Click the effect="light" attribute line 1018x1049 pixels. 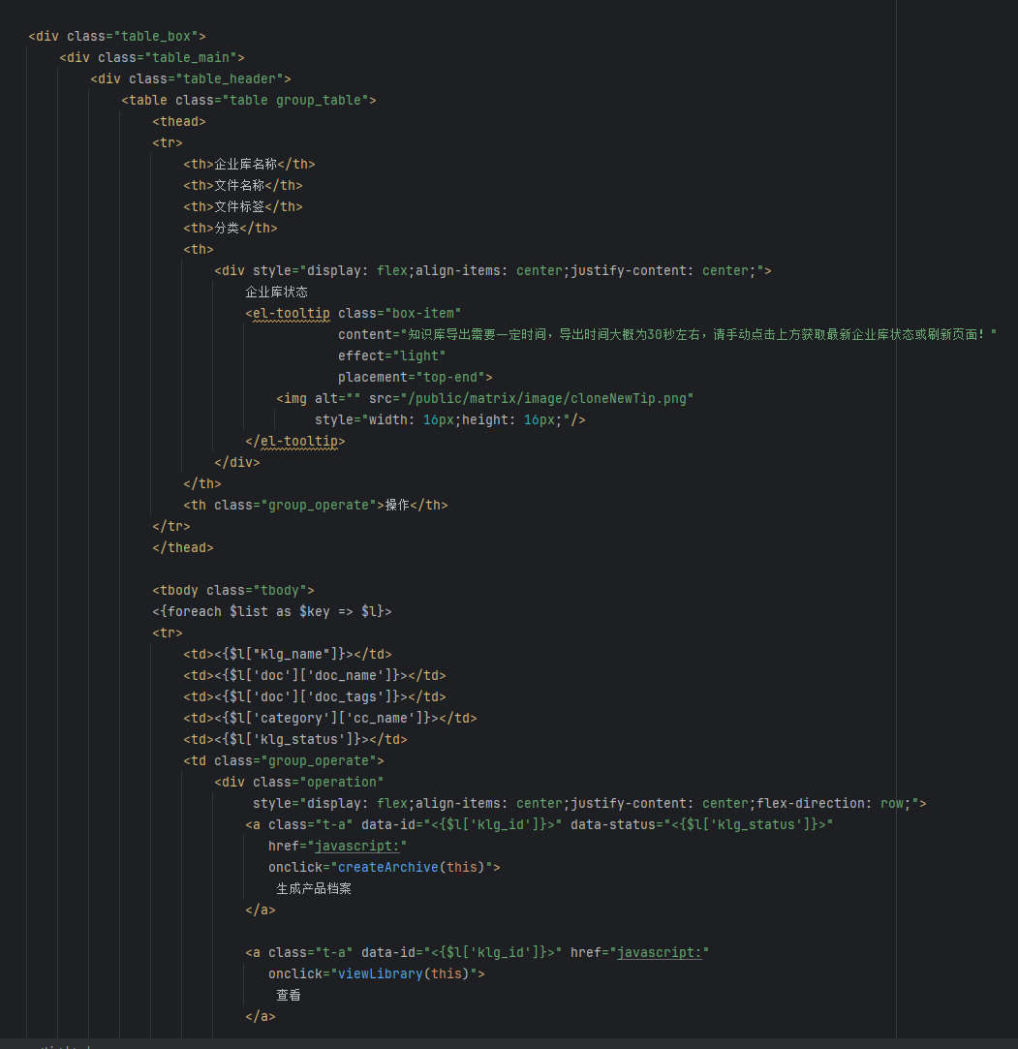[x=391, y=355]
